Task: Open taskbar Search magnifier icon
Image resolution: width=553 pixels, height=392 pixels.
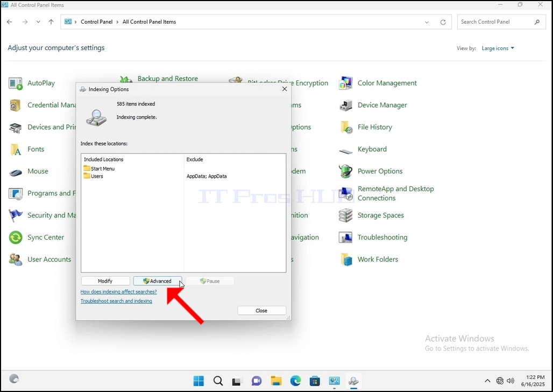Action: (x=218, y=381)
